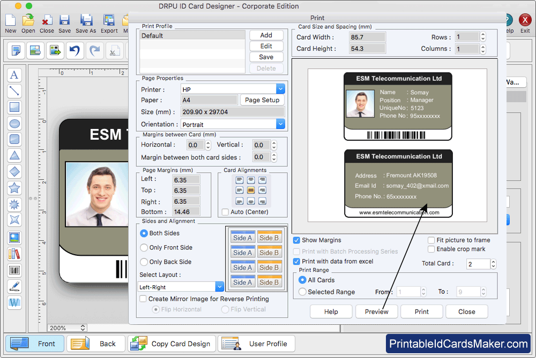Select the Text tool (A icon)
The height and width of the screenshot is (358, 536).
[x=14, y=75]
